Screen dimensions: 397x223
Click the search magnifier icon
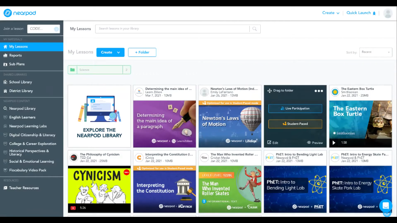click(x=254, y=29)
